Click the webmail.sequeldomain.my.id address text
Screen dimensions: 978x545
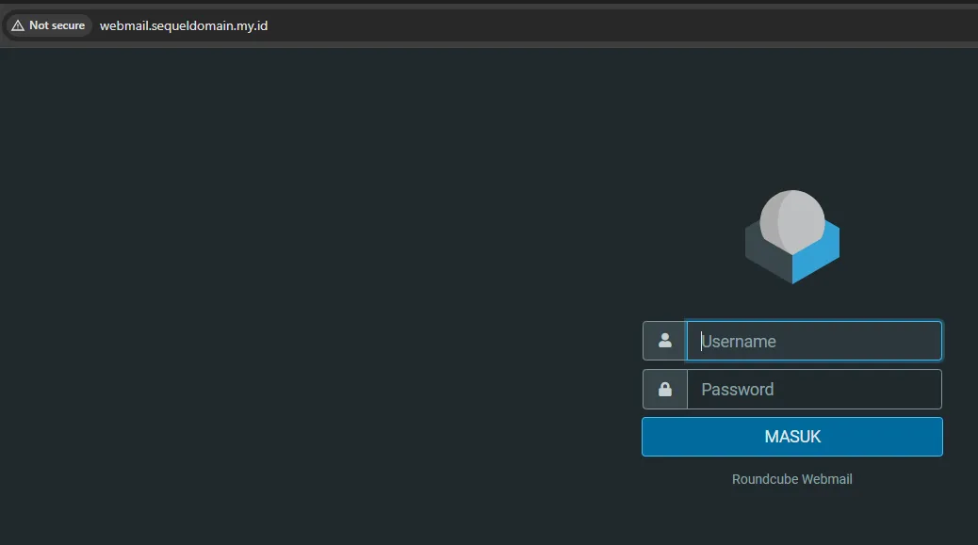click(x=184, y=25)
